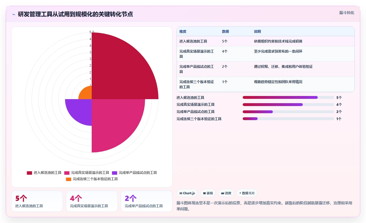Viewport: 366px width, 223px height.
Task: Click the icon in 表格 tag
Action: point(204,193)
